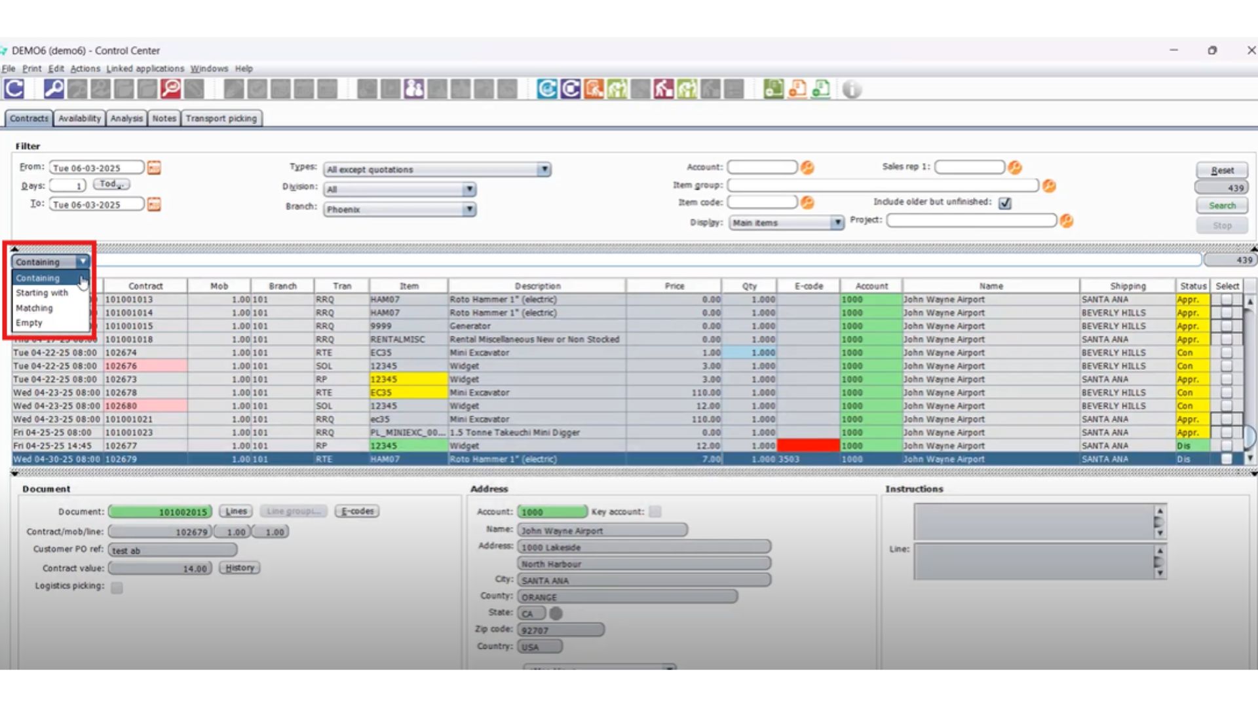The image size is (1258, 707).
Task: Click the Status column header
Action: tap(1192, 286)
